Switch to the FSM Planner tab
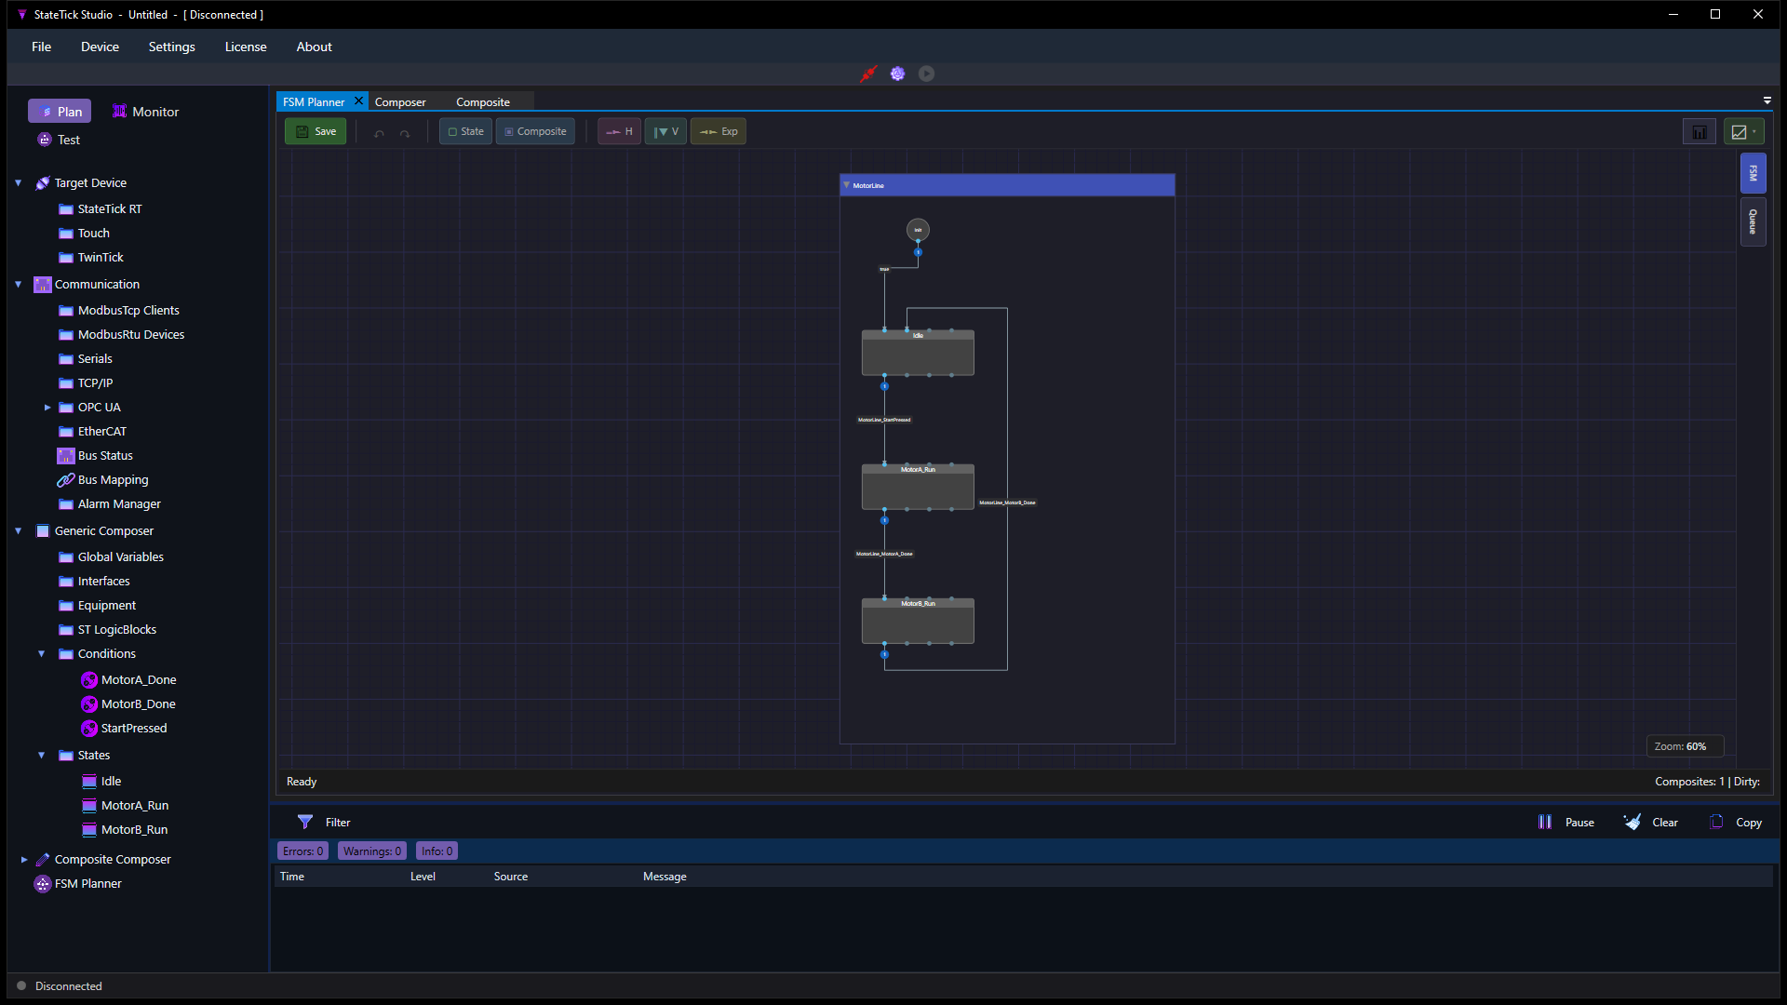The width and height of the screenshot is (1787, 1005). pyautogui.click(x=314, y=101)
